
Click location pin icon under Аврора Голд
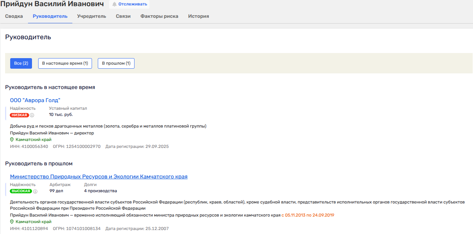point(12,140)
